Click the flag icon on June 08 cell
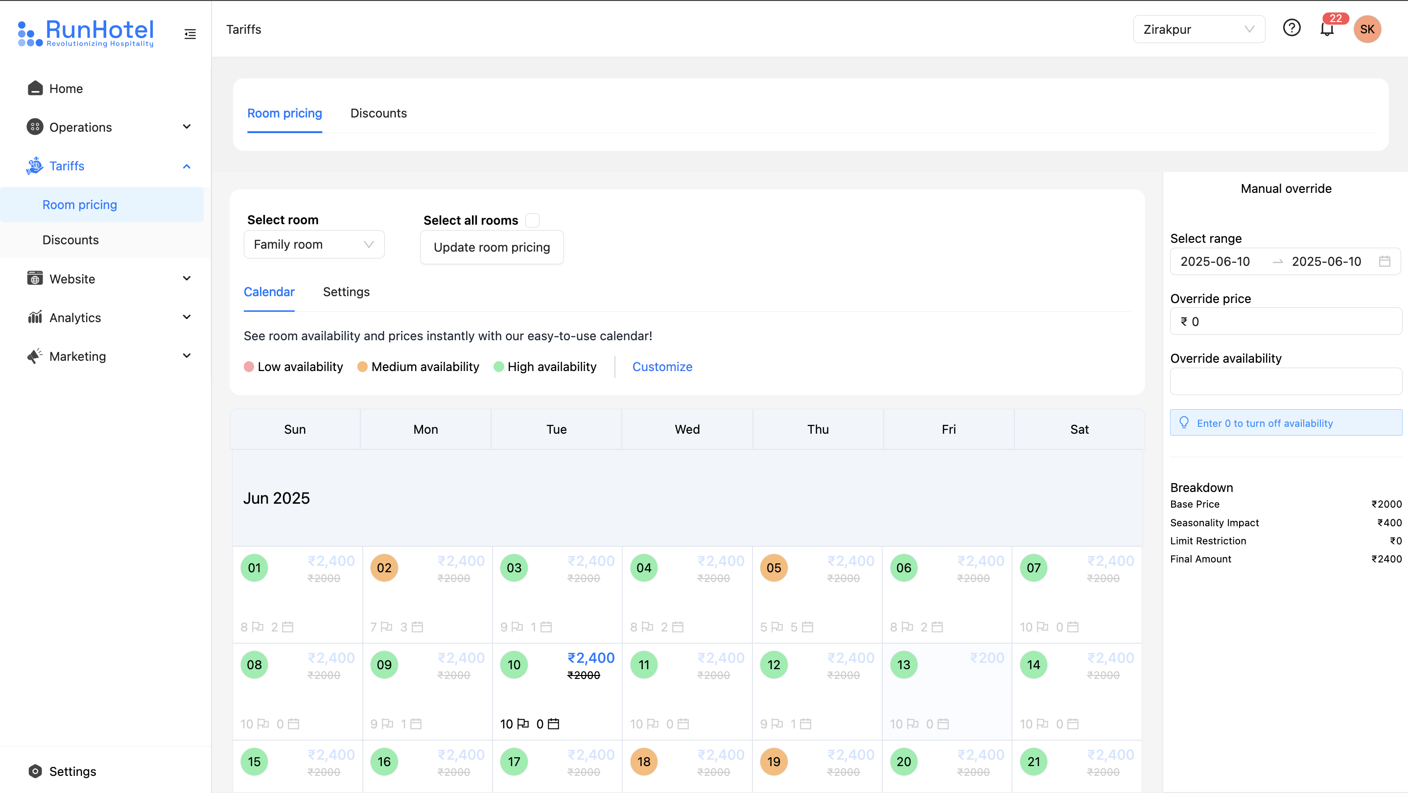The height and width of the screenshot is (793, 1408). 263,723
